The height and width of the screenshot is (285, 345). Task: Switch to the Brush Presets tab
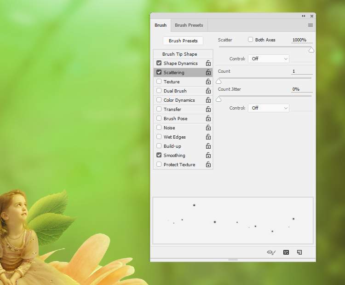(189, 25)
